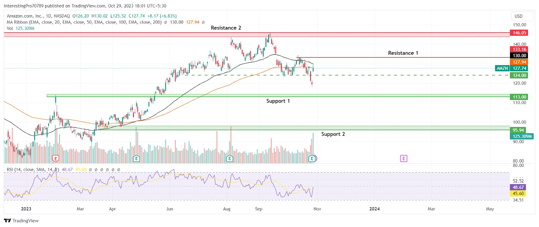Select the Support 2 text label
This screenshot has height=227, width=539.
(333, 134)
